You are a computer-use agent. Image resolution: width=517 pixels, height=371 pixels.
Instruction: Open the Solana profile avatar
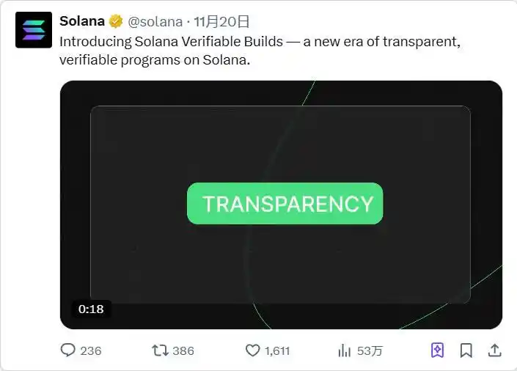(x=34, y=30)
